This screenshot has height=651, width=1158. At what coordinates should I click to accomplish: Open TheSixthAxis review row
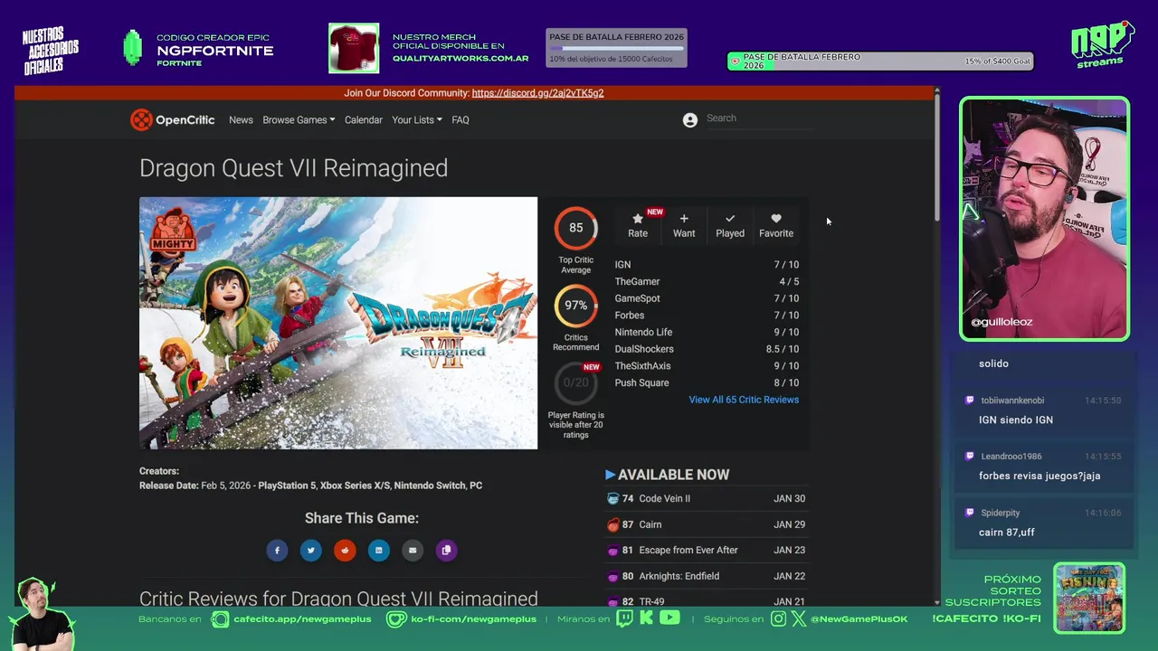coord(707,366)
